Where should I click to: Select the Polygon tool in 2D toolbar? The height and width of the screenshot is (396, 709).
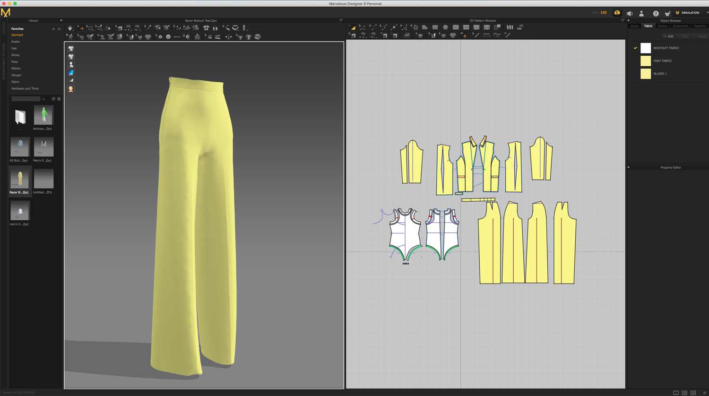click(x=425, y=27)
